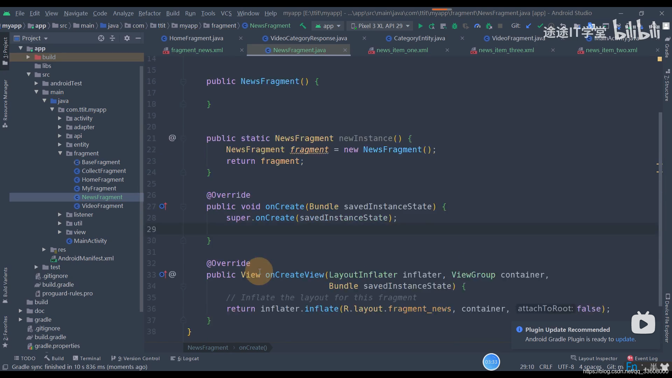Switch to HomeFragment.java tab
The width and height of the screenshot is (672, 378).
tap(196, 38)
